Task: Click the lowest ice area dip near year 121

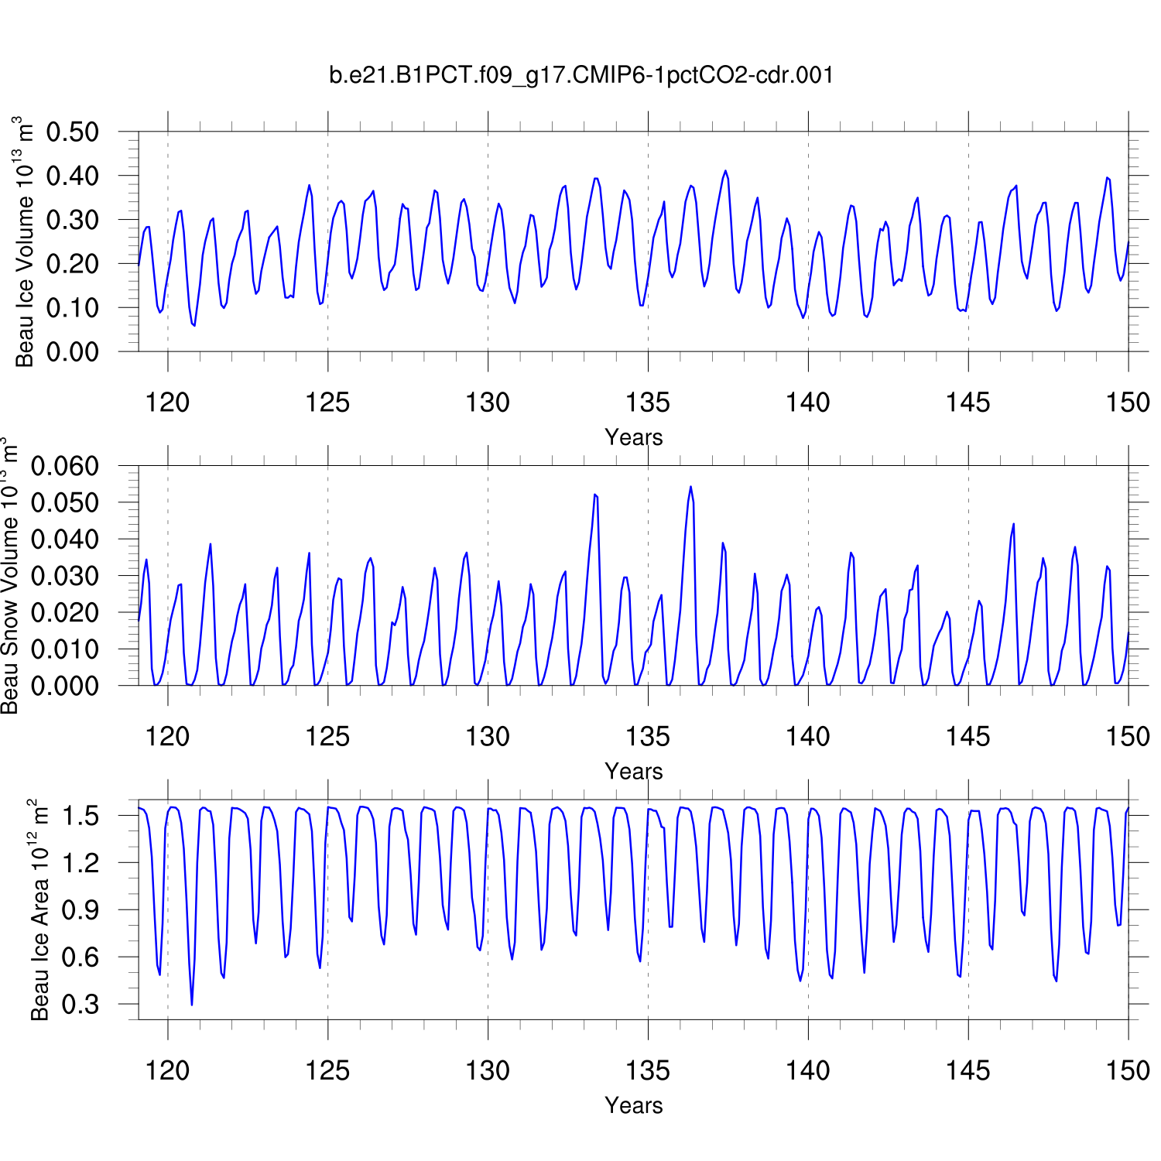Action: coord(192,1004)
